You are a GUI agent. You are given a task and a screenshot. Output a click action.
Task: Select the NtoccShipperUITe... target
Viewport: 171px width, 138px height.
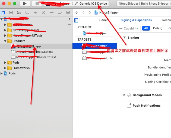(x=95, y=58)
